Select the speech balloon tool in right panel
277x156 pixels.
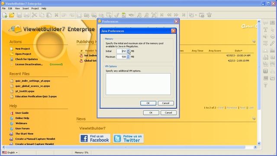(265, 23)
